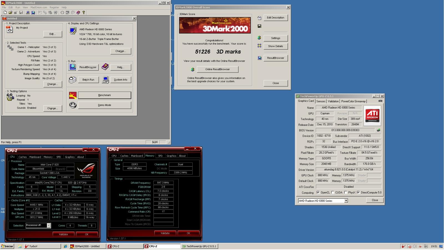Click the GPU-Z Name field value
The width and height of the screenshot is (444, 250).
[339, 108]
